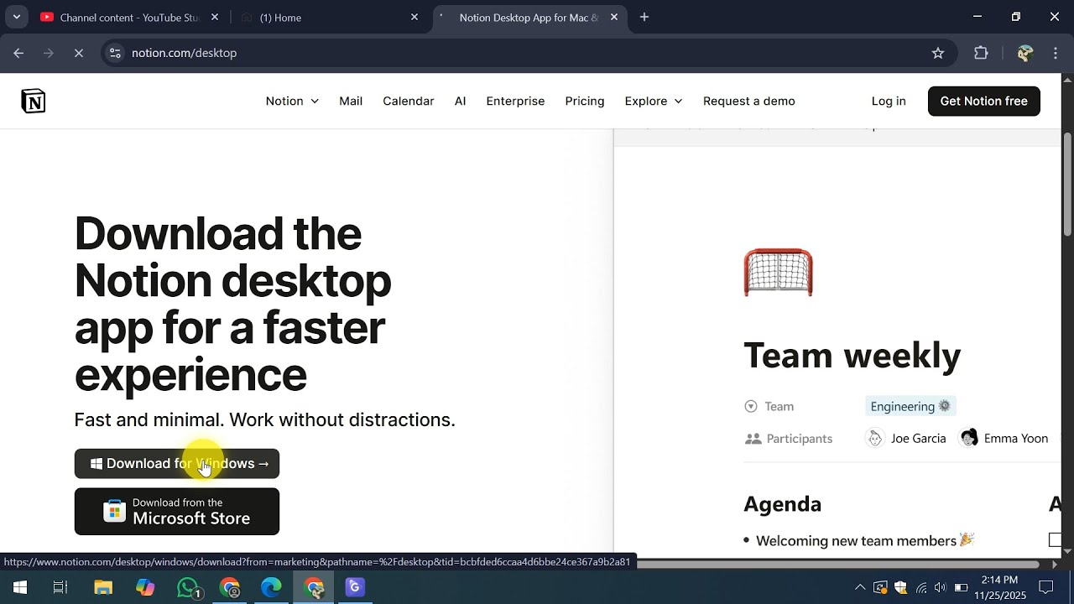1074x604 pixels.
Task: Close the Notion Desktop App tab
Action: click(x=614, y=17)
